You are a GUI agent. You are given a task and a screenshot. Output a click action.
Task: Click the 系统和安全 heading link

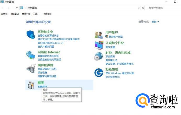coord(45,32)
